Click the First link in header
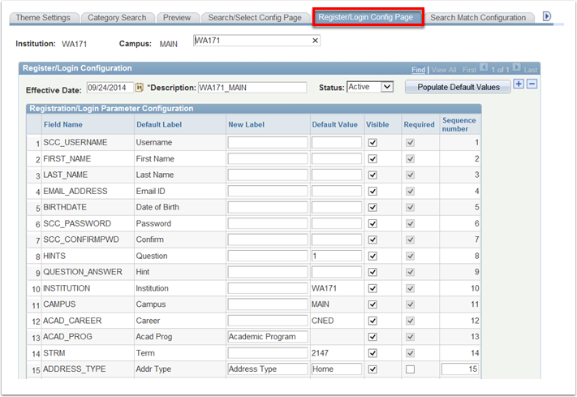The width and height of the screenshot is (577, 397). [469, 70]
